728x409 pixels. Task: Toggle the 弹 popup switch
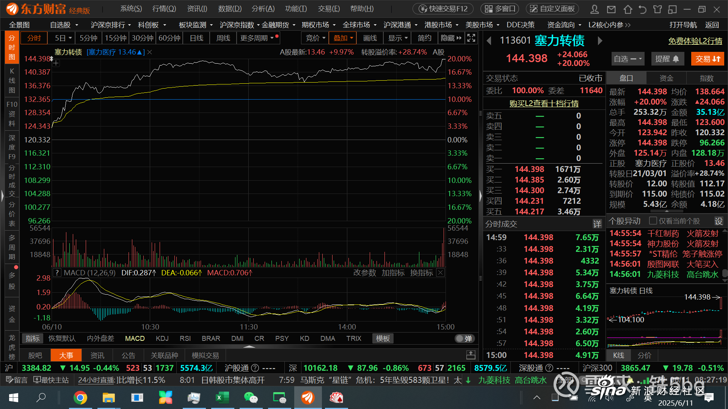(465, 339)
